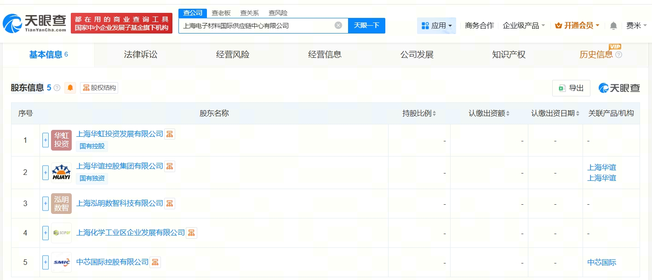Click the HUAYI company logo

click(62, 173)
